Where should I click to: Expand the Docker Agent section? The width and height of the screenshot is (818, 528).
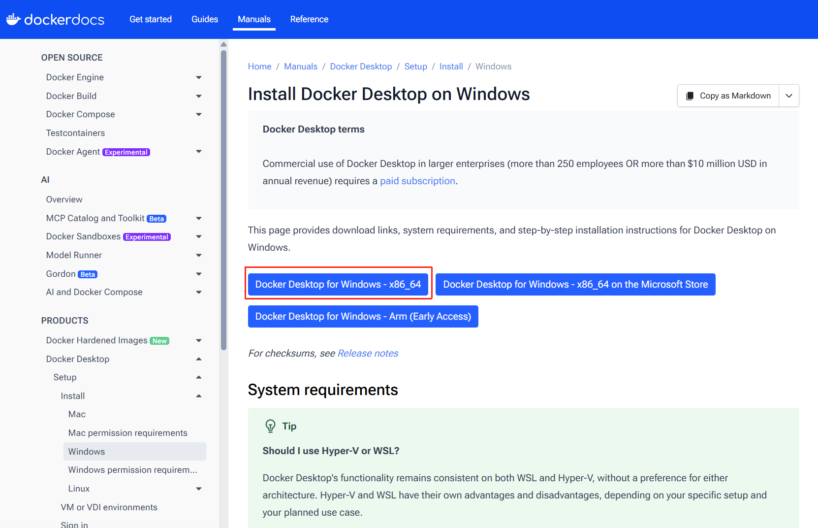coord(199,151)
